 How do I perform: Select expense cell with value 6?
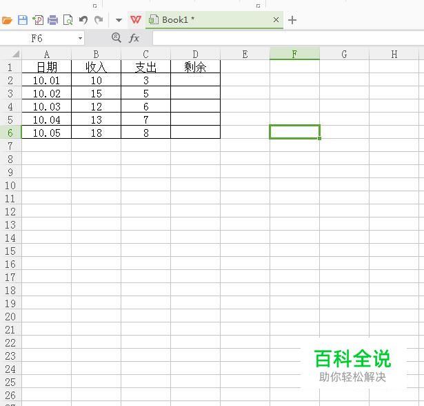[145, 106]
